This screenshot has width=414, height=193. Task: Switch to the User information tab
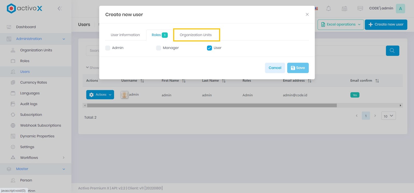coord(125,35)
